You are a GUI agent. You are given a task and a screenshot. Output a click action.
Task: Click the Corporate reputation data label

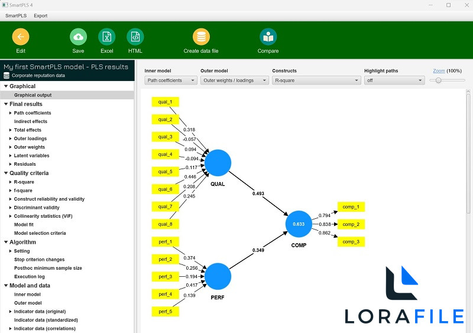pyautogui.click(x=38, y=76)
